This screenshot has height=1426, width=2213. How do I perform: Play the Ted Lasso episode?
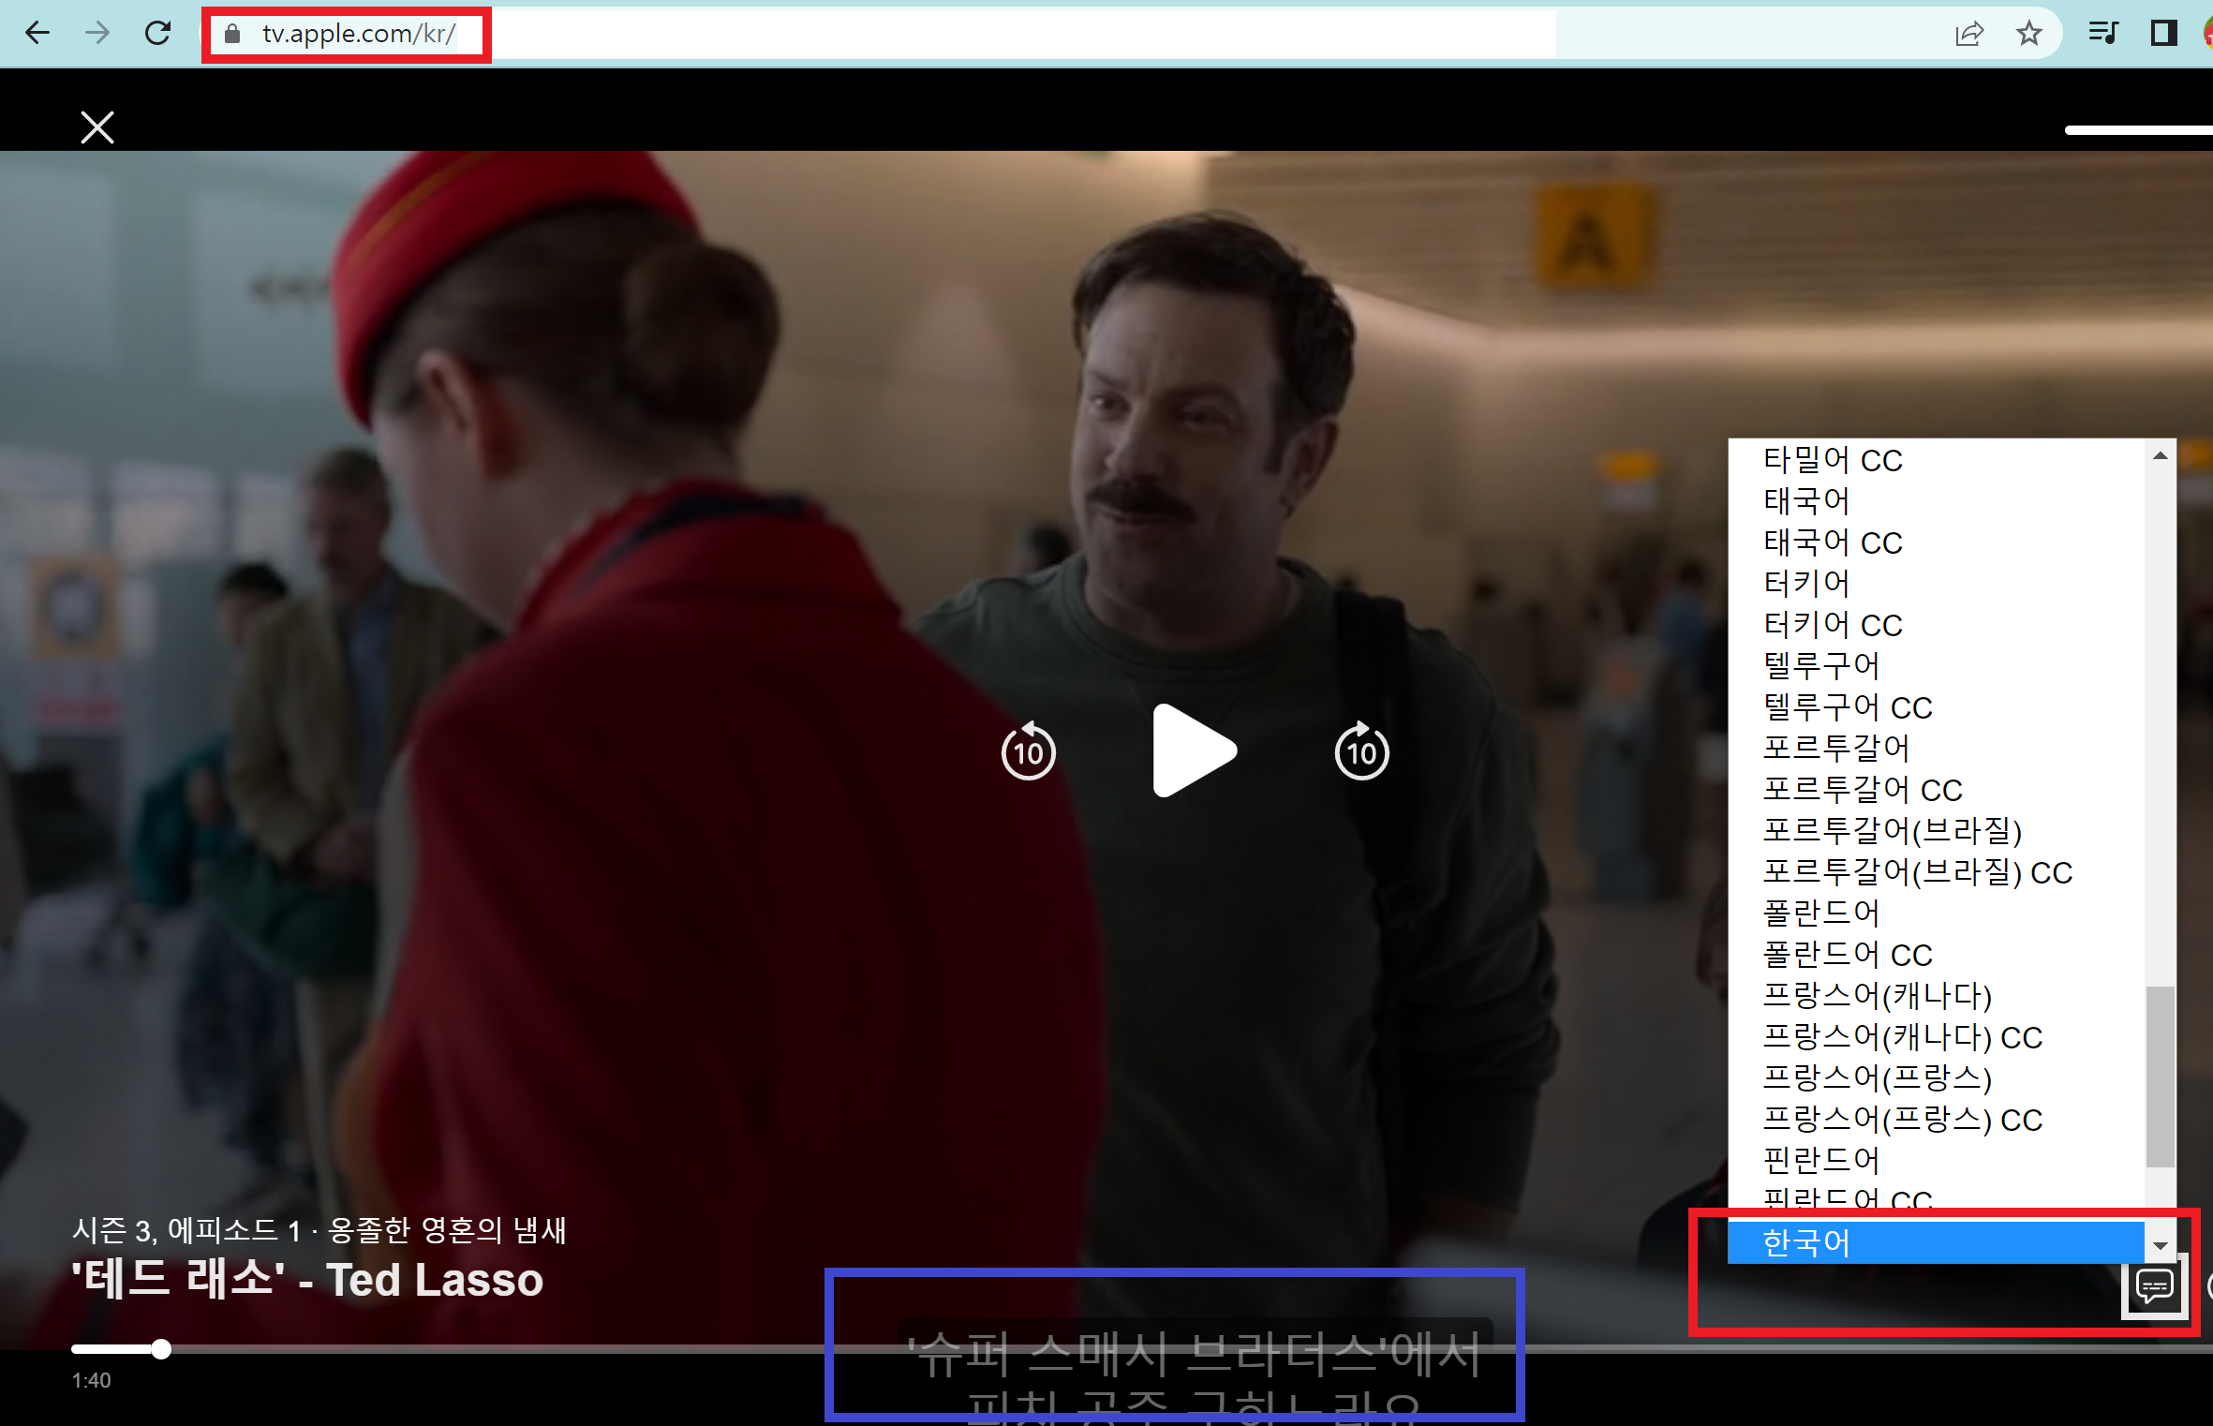point(1195,750)
